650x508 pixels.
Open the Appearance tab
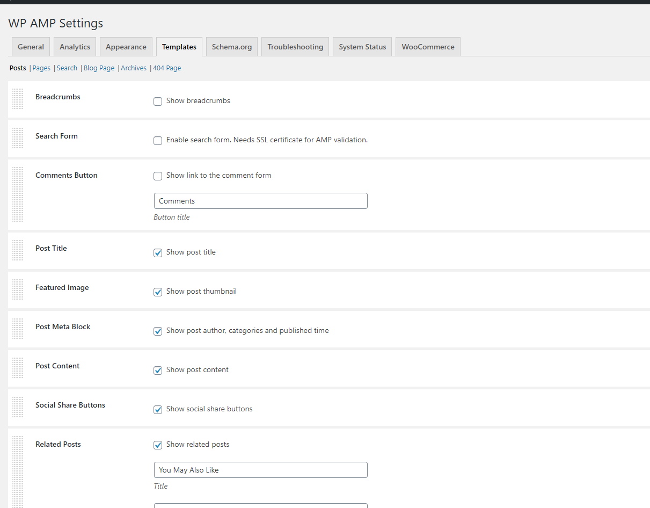point(126,47)
